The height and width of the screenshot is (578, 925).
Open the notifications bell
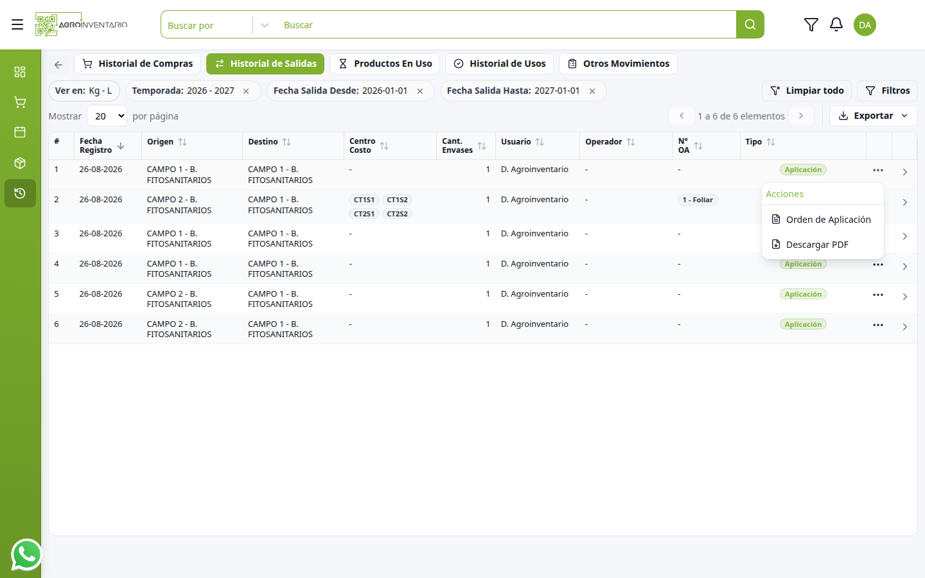(x=836, y=24)
